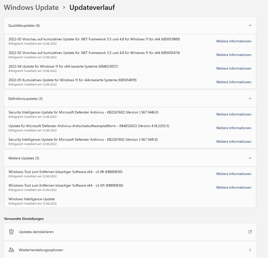Open Weitere Informationen for removal tool v5.101
Viewport: 268px width, 258px height.
pyautogui.click(x=234, y=187)
